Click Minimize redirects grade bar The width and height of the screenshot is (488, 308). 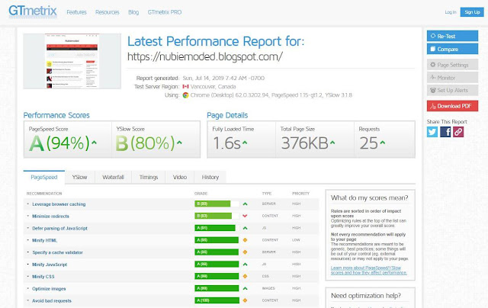click(x=217, y=216)
